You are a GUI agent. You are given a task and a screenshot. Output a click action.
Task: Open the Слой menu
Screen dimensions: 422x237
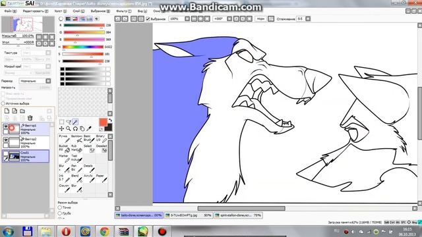coord(78,11)
